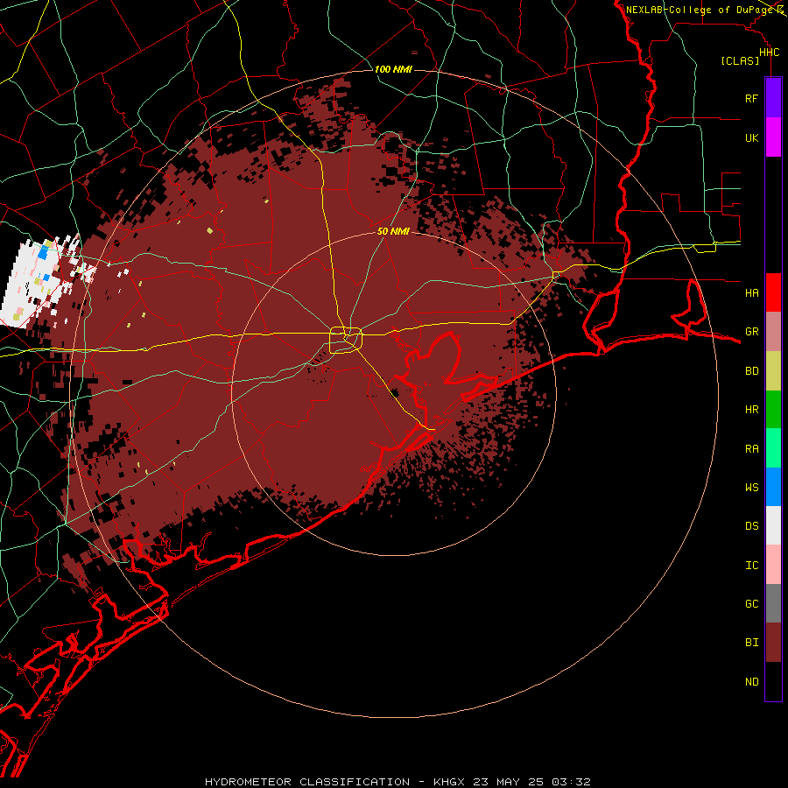This screenshot has width=788, height=788.
Task: Click the UK legend label
Action: pyautogui.click(x=751, y=137)
